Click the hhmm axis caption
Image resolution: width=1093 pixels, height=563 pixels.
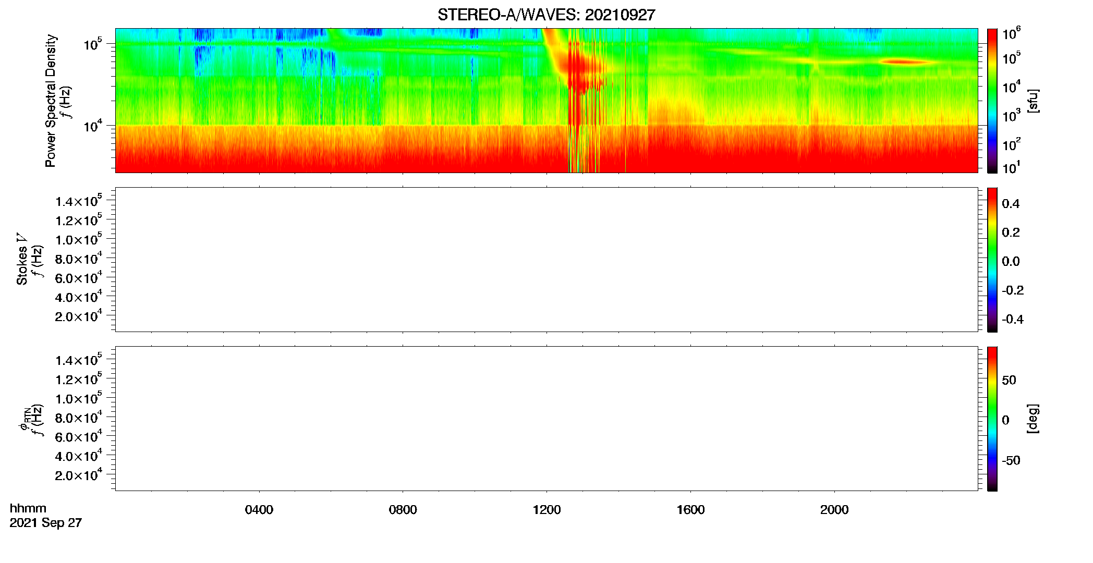(x=28, y=508)
